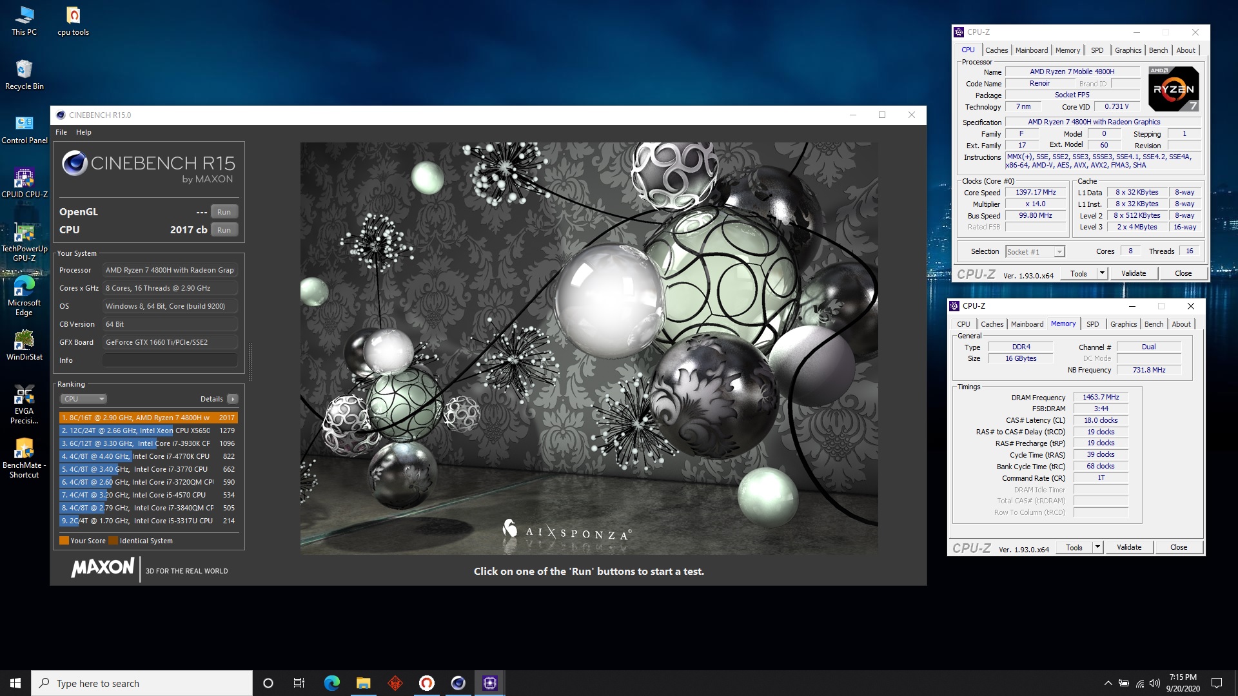Image resolution: width=1238 pixels, height=696 pixels.
Task: Open network status tray icon
Action: click(x=1139, y=683)
